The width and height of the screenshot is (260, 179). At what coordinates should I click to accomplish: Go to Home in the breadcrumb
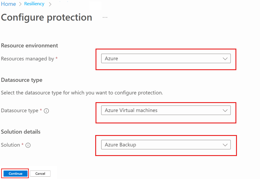(x=8, y=4)
